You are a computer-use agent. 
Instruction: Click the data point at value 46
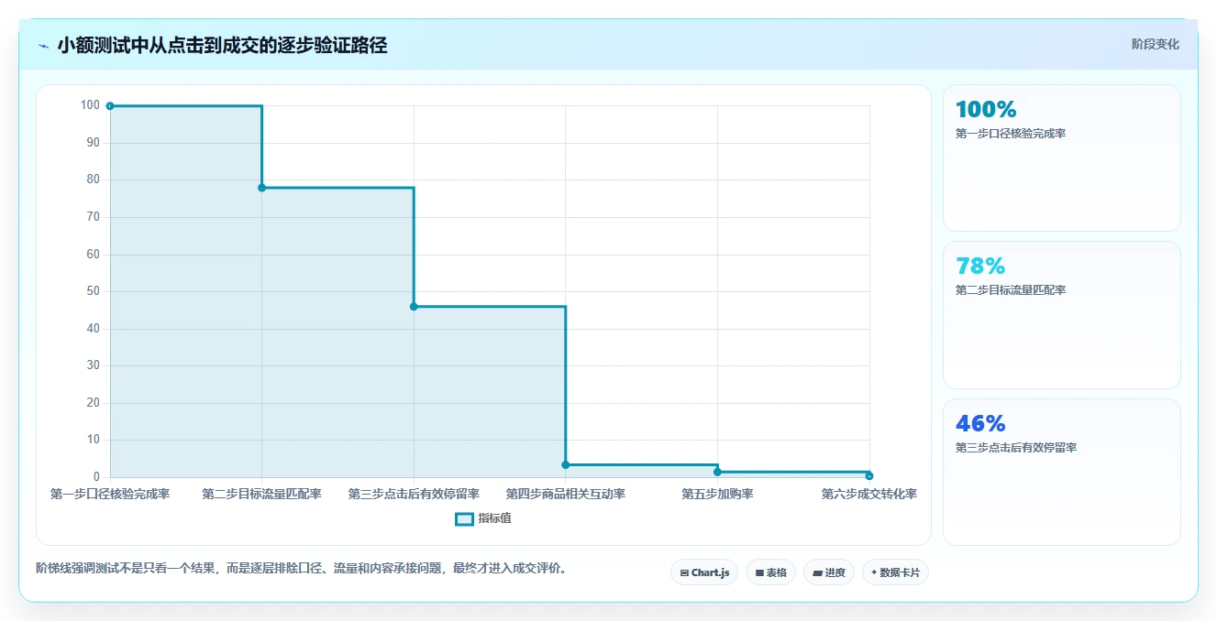click(414, 307)
